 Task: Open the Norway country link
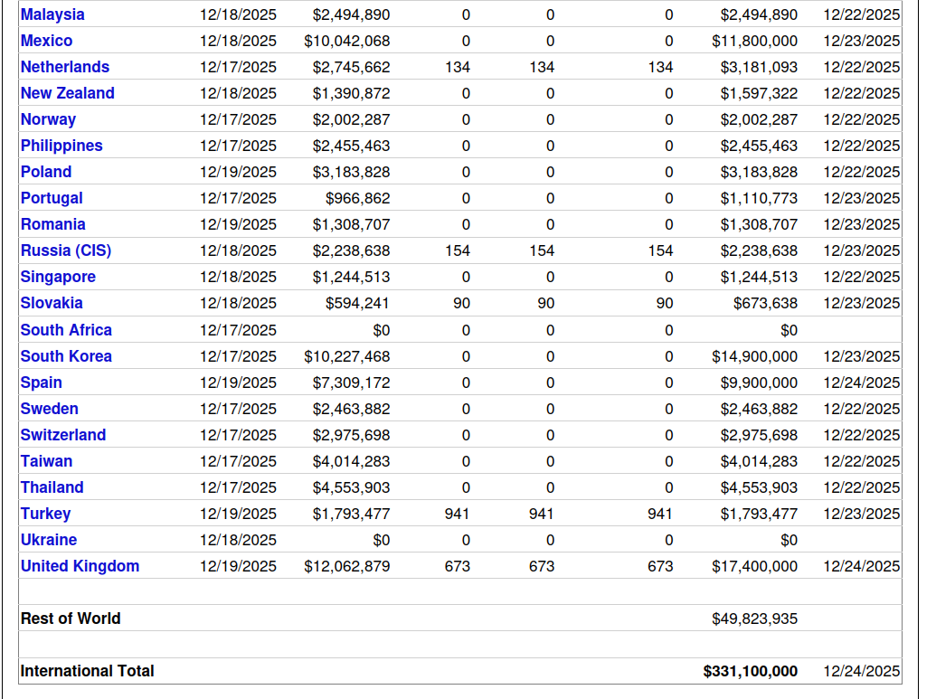[x=48, y=119]
